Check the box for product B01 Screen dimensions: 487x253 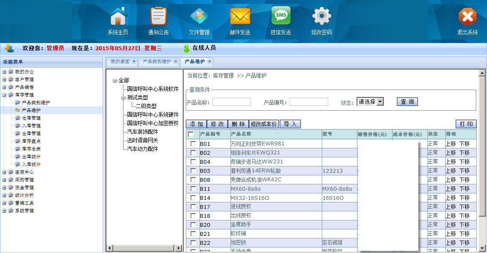193,144
